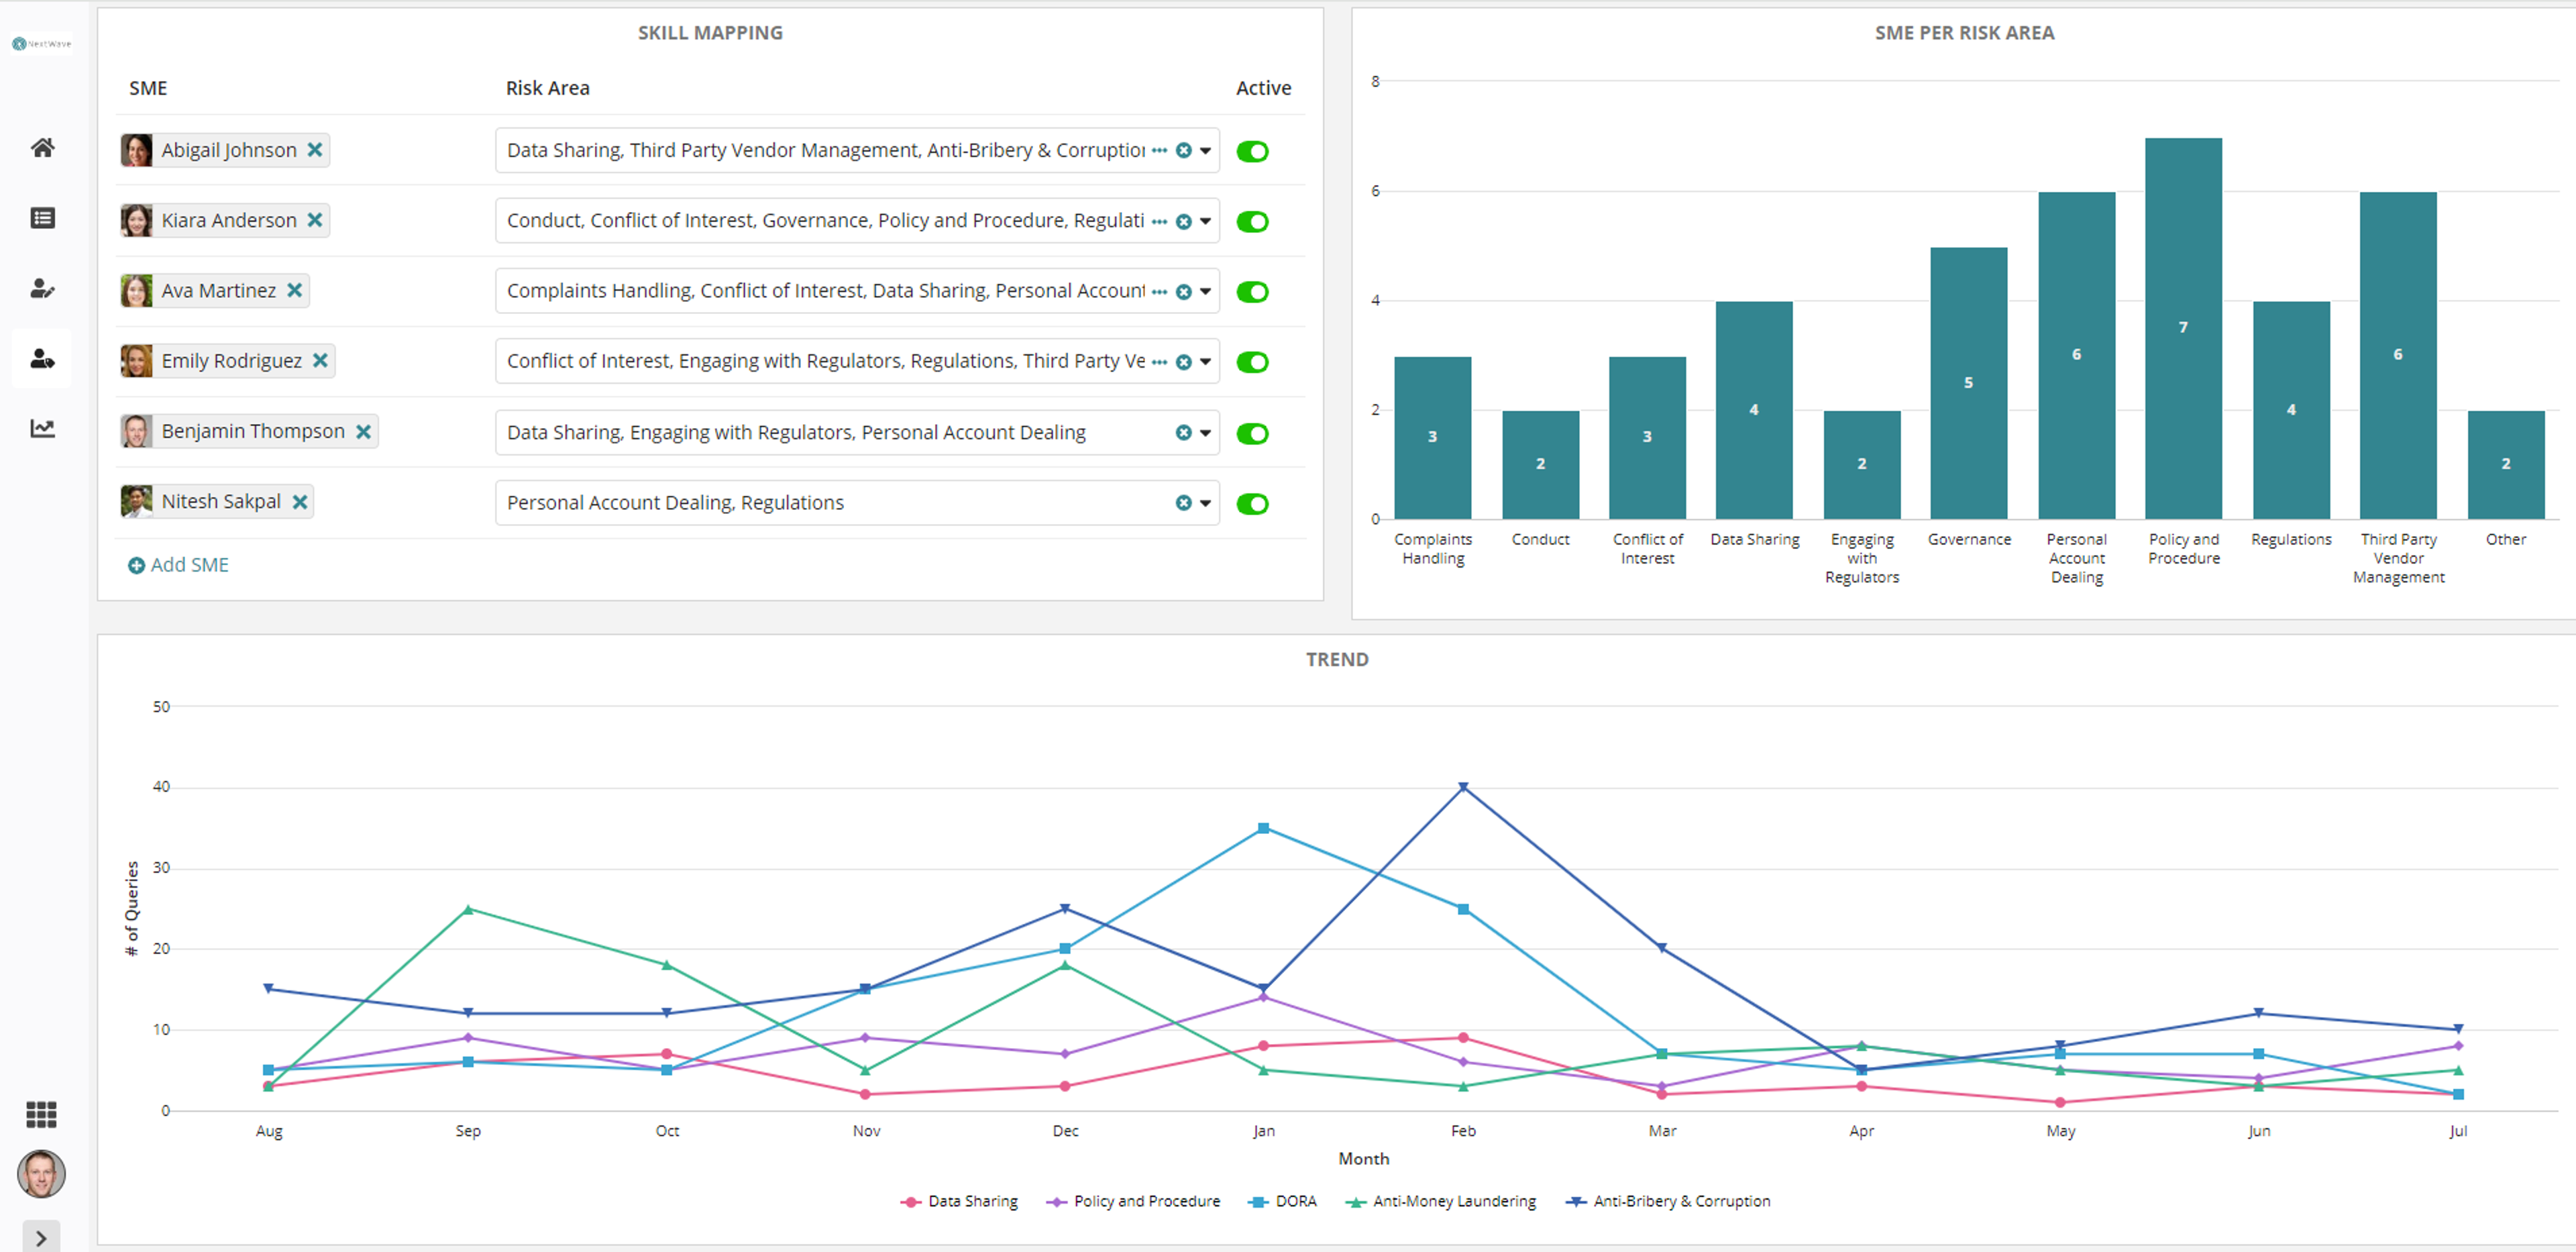Click the Data Sharing bar showing 4
2576x1252 pixels.
coord(1754,410)
